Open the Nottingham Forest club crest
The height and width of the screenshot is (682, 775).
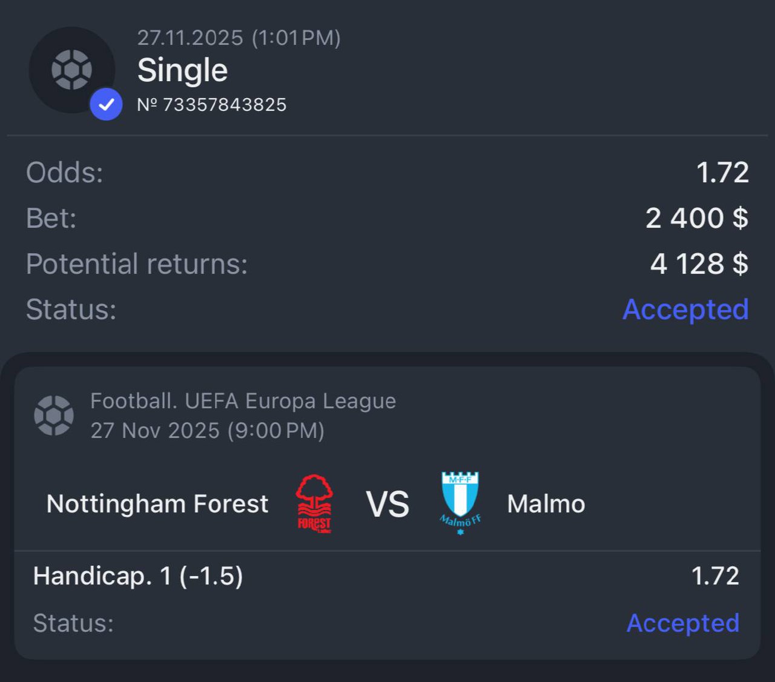tap(314, 503)
